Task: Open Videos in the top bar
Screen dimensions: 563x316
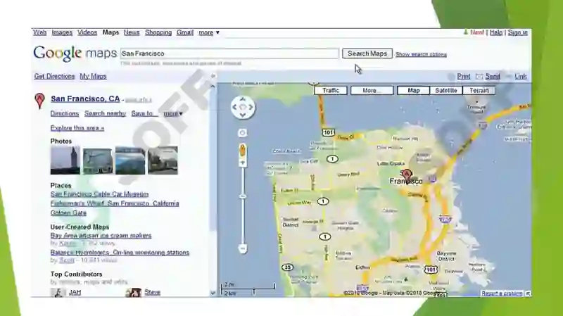Action: coord(87,32)
